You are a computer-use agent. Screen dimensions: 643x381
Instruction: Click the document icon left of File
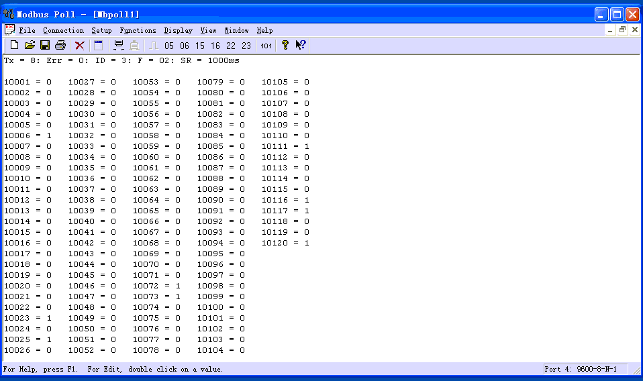(x=9, y=30)
